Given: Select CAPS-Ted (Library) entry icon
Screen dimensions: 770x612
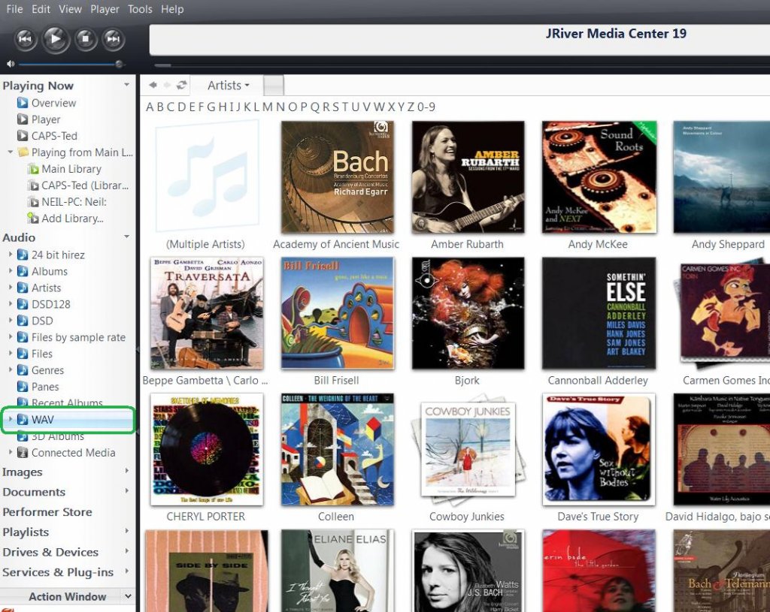Looking at the screenshot, I should click(x=33, y=186).
